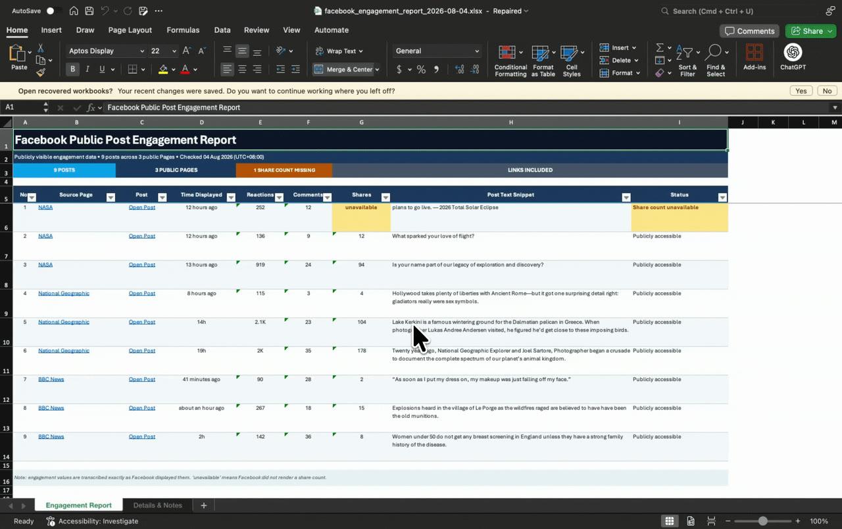Open Accessibility: Investigate in the status bar

92,521
